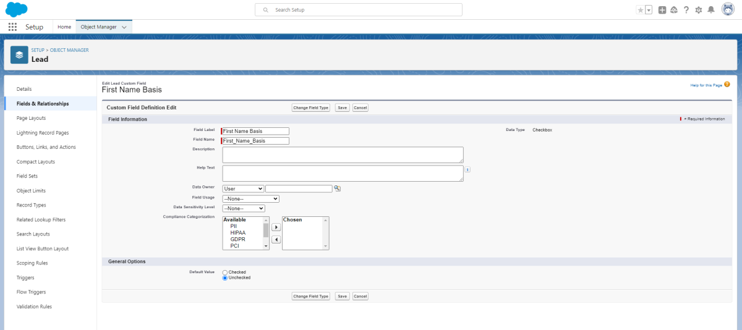Screen dimensions: 742x330
Task: Click the Data Owner lookup magnifier icon
Action: (338, 188)
